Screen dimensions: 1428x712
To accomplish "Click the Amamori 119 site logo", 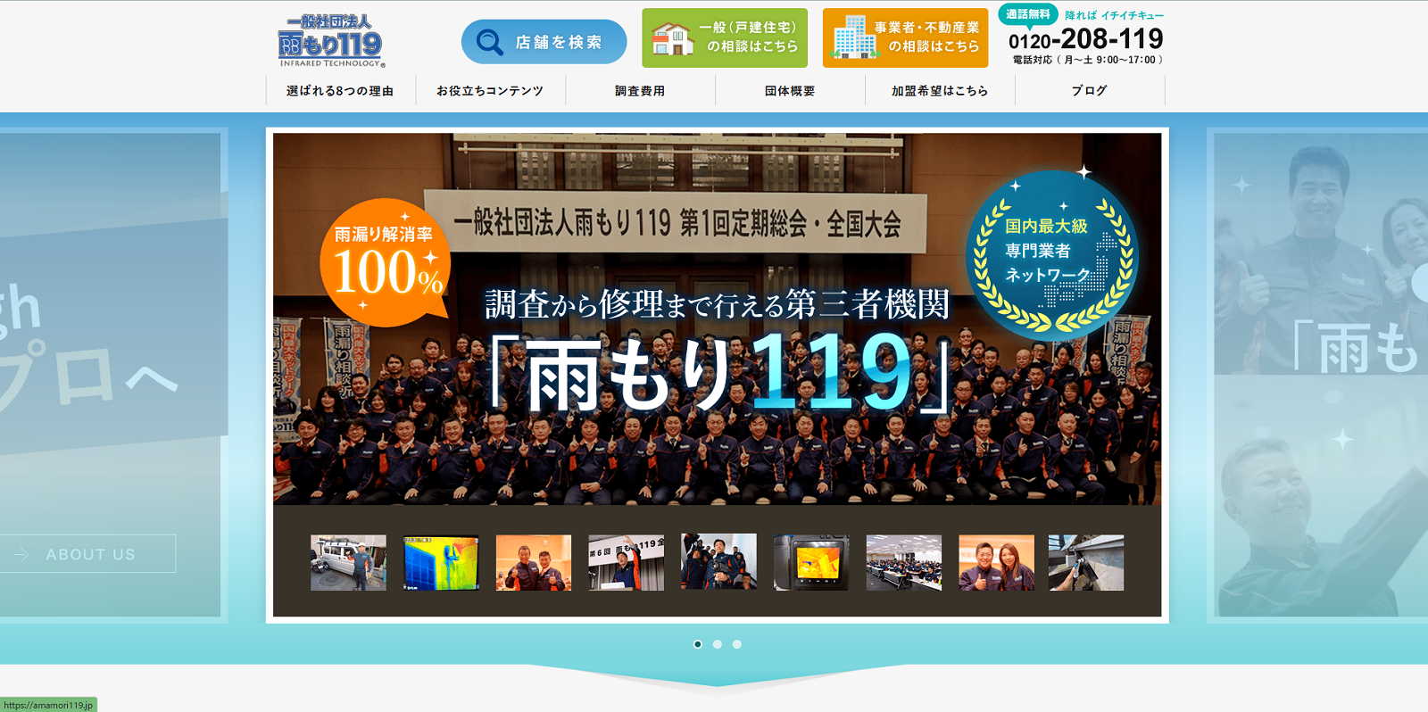I will pos(331,41).
